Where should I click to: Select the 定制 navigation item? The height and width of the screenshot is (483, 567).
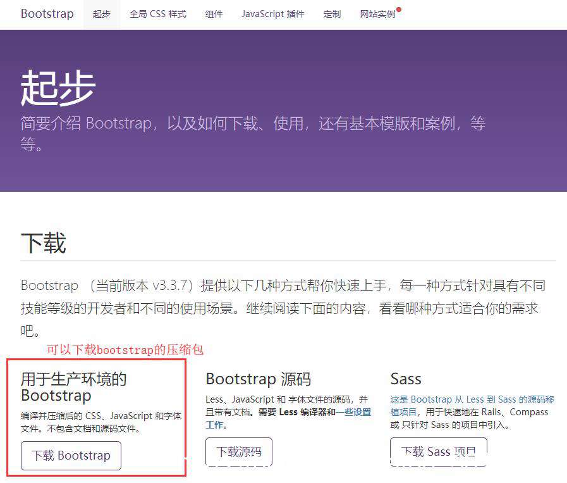point(332,14)
